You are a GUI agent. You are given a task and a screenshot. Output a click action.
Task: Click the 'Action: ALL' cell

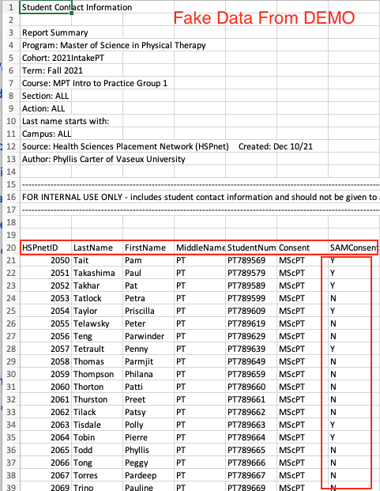(46, 108)
